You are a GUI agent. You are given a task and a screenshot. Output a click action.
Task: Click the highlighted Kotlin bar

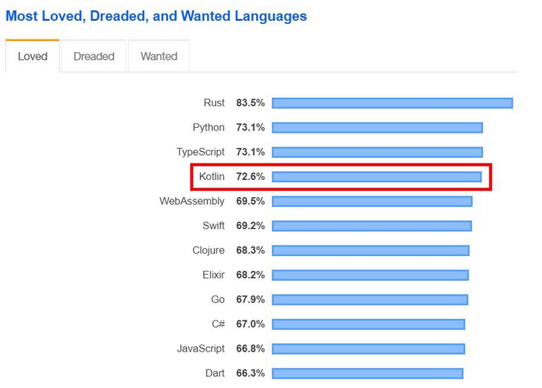click(x=377, y=177)
